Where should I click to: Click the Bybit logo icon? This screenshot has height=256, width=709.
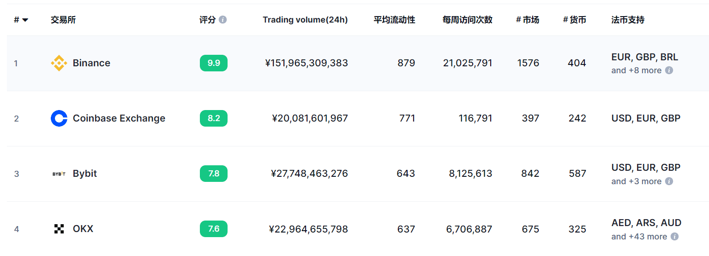(59, 174)
